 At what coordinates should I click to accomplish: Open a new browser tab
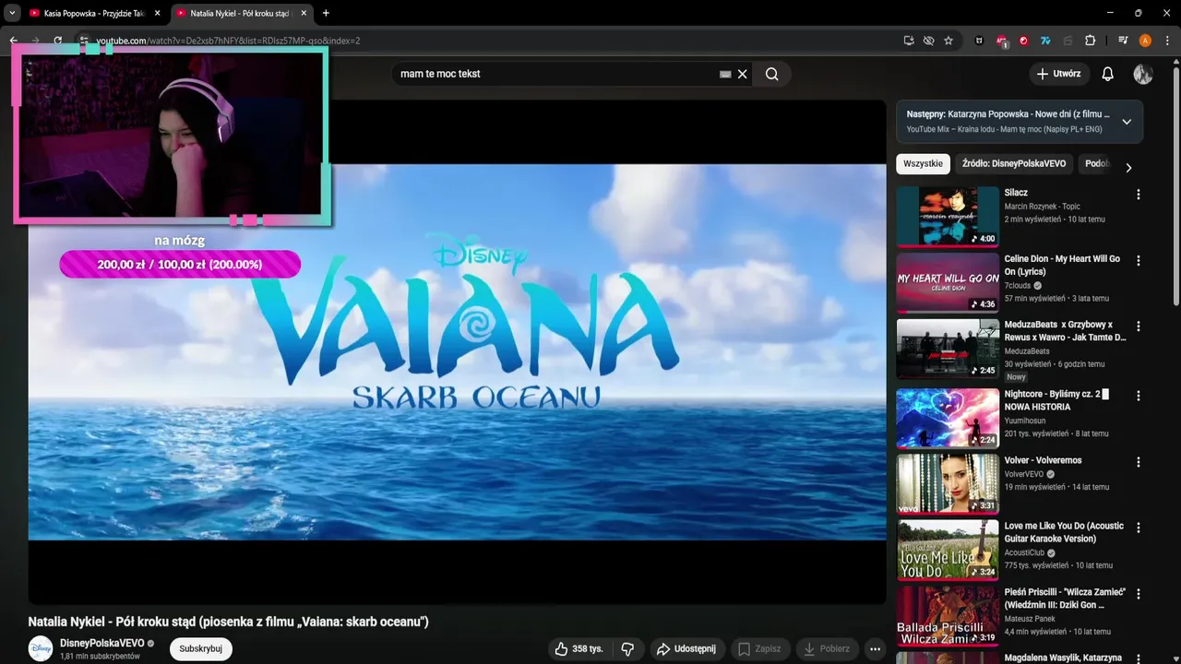(326, 13)
